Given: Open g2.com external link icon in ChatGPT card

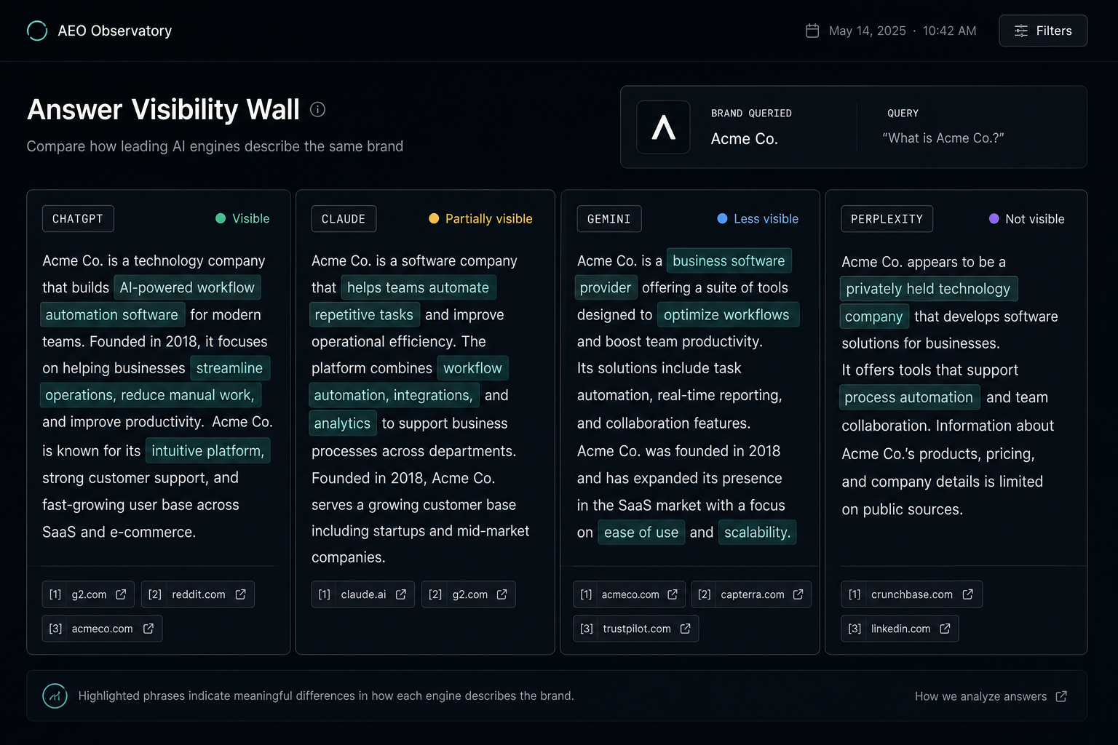Looking at the screenshot, I should click(x=121, y=594).
